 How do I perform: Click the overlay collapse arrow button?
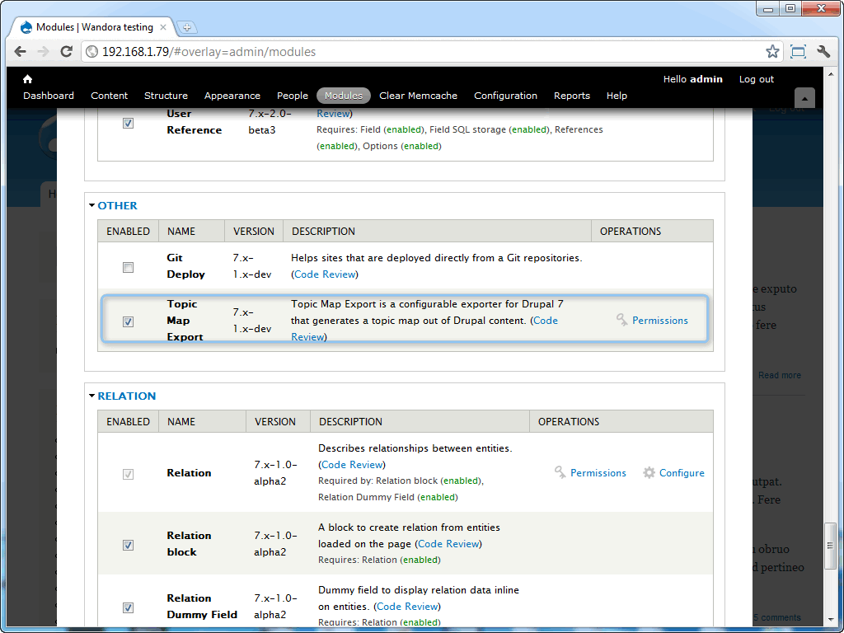click(804, 97)
